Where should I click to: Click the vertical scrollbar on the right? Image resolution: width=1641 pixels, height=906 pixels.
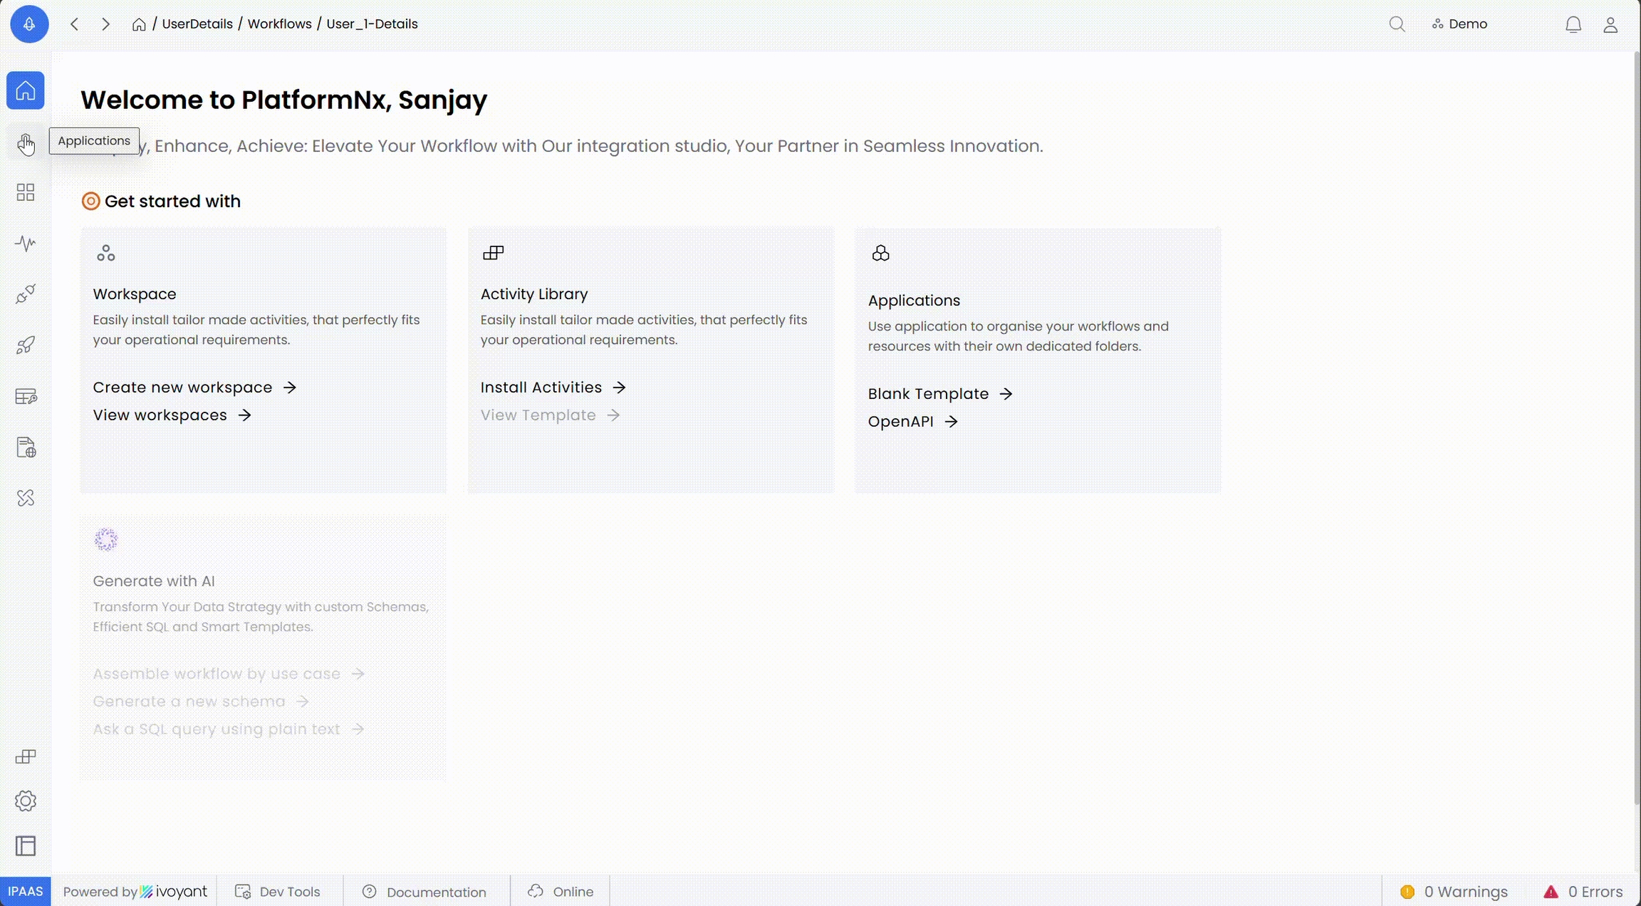[1636, 427]
